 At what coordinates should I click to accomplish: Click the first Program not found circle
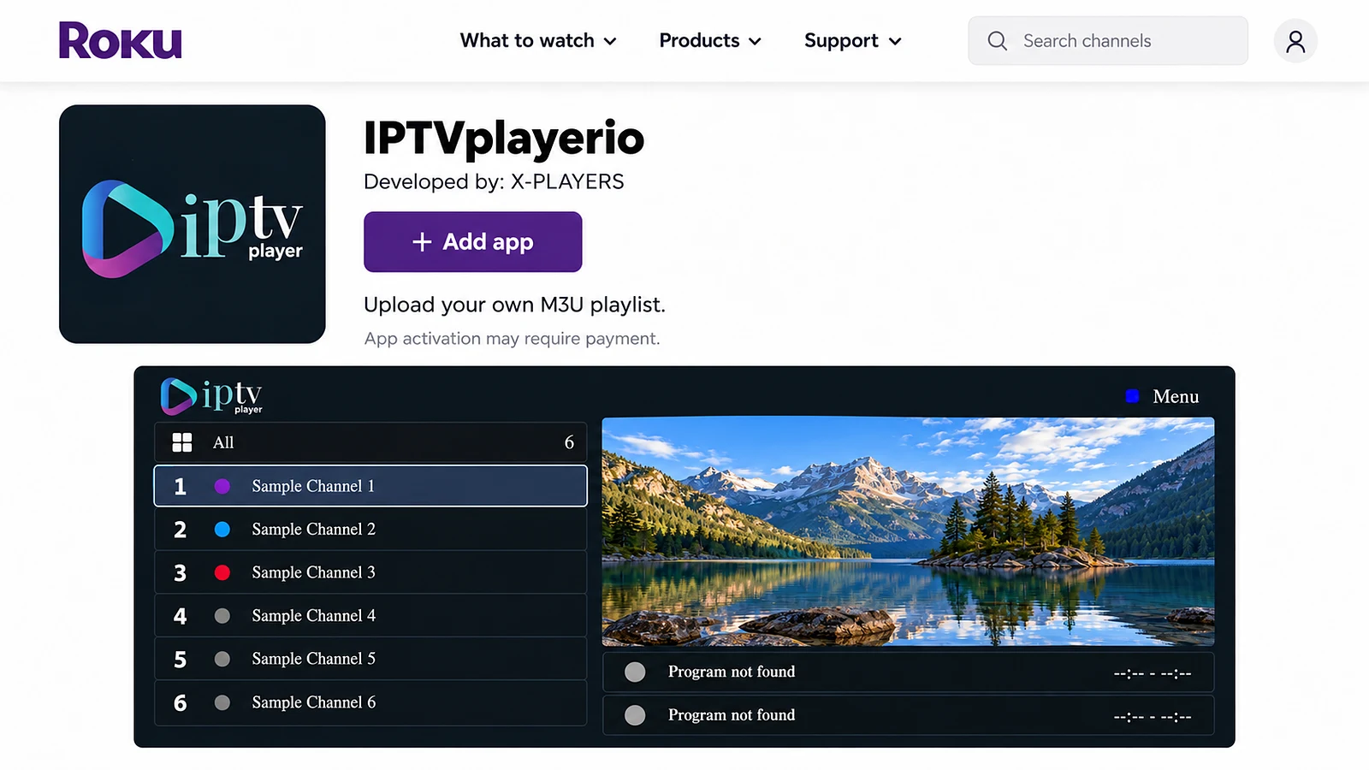tap(635, 672)
